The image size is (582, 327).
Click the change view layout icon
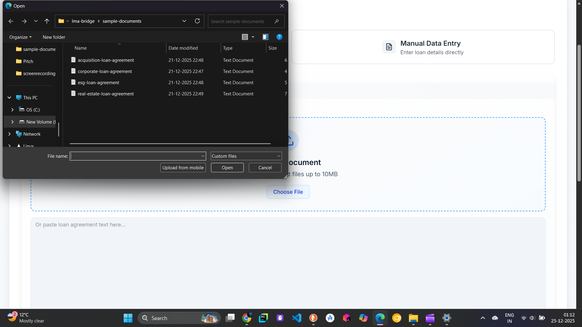pos(245,37)
